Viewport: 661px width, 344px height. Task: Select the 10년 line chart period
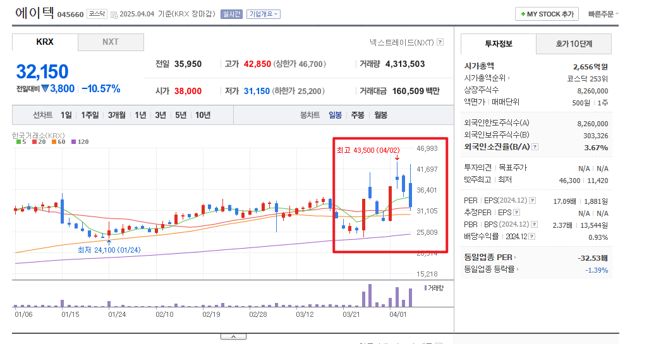click(x=203, y=115)
